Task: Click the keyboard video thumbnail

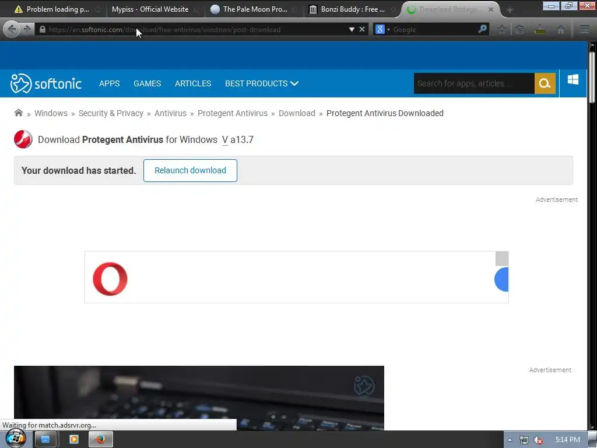Action: [199, 398]
